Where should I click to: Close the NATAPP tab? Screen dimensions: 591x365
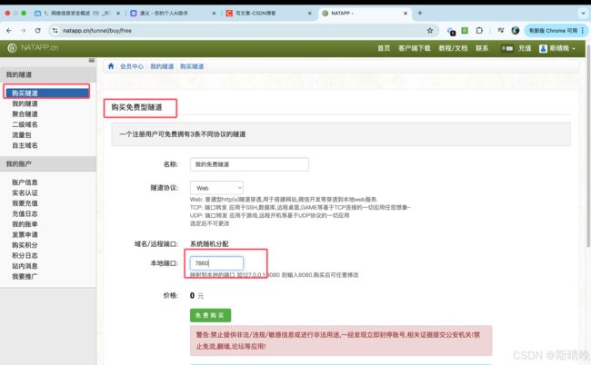point(406,14)
